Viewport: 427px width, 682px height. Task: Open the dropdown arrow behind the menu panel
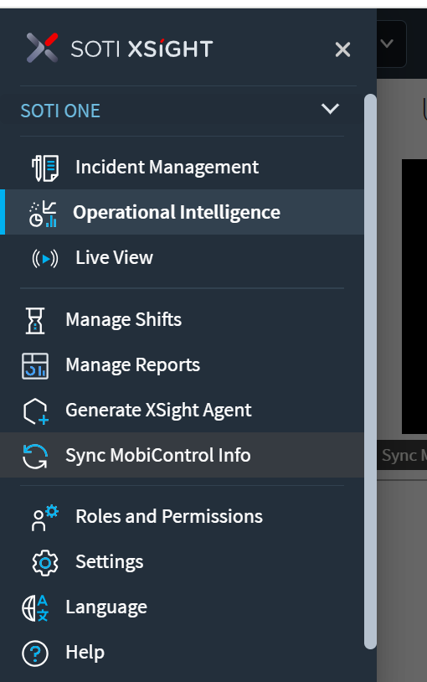point(387,44)
